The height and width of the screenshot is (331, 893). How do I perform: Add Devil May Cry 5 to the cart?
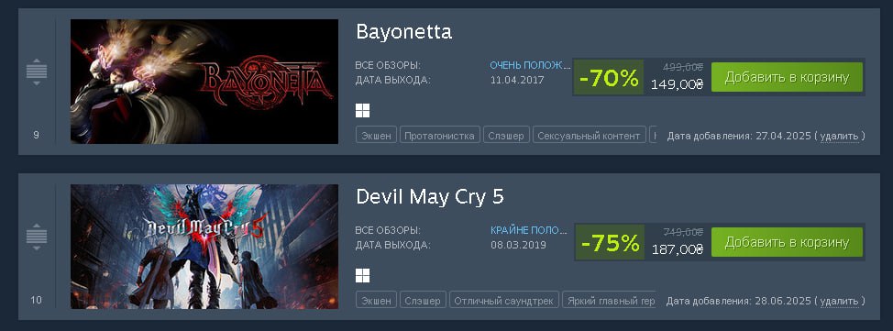(x=787, y=242)
